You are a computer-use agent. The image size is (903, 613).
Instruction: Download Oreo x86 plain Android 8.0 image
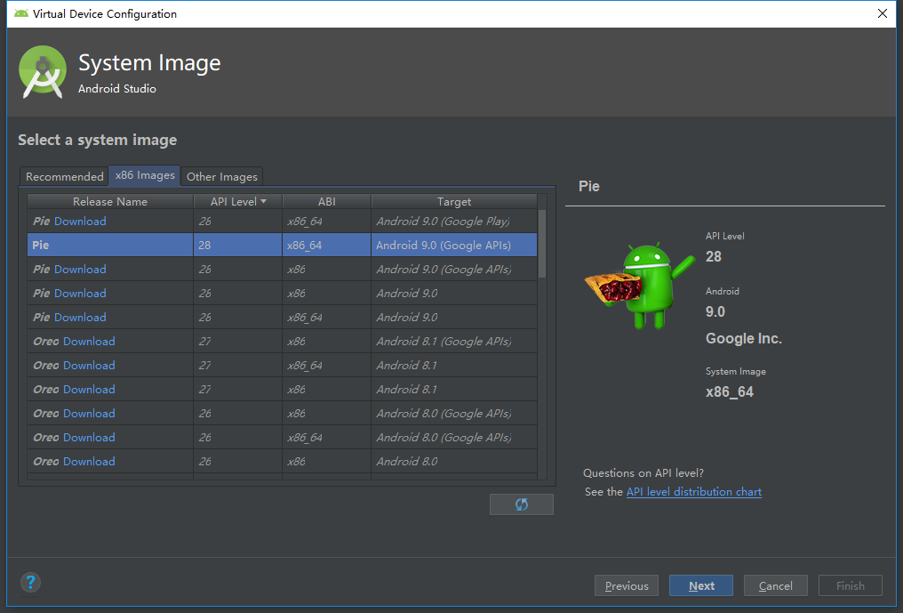[89, 462]
